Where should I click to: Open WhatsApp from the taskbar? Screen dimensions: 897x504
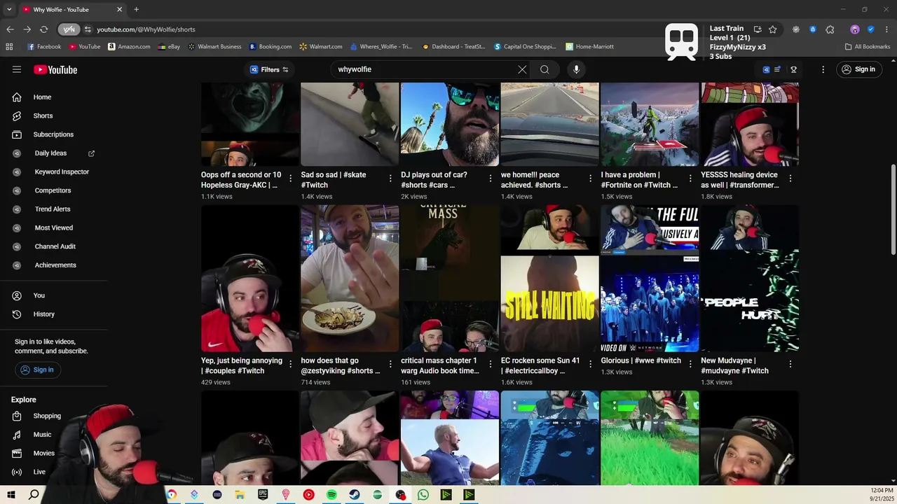pos(423,495)
